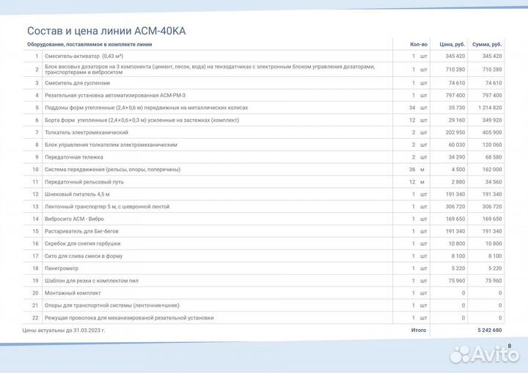Click the 'Пенетрометр' row
This screenshot has width=528, height=373.
62,268
